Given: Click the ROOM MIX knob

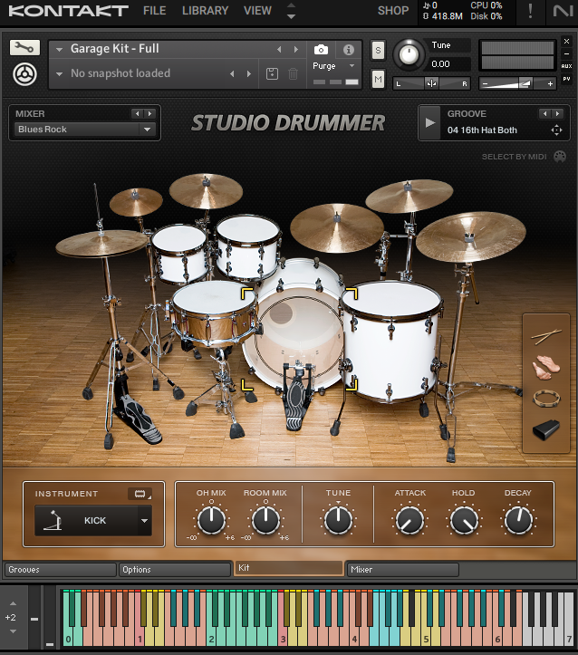Looking at the screenshot, I should [265, 520].
